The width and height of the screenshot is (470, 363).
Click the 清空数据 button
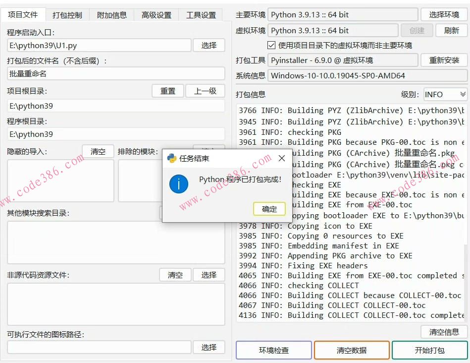point(352,350)
